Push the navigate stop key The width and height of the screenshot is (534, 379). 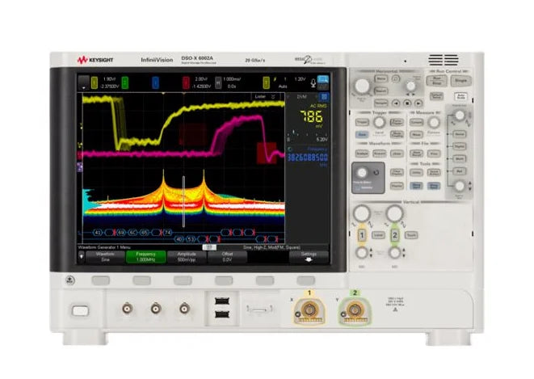coord(407,103)
